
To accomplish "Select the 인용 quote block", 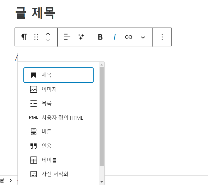I will click(x=59, y=146).
